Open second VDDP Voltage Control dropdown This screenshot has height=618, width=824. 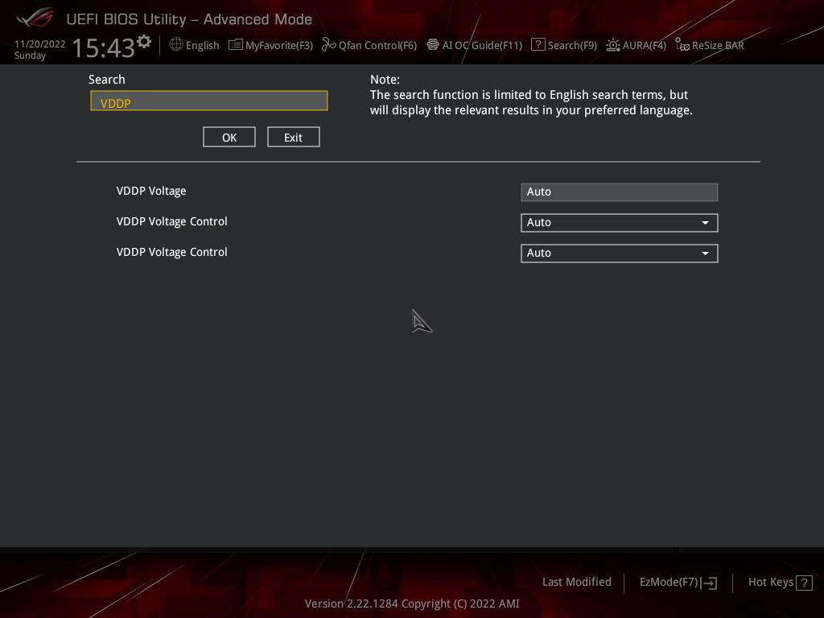[619, 253]
